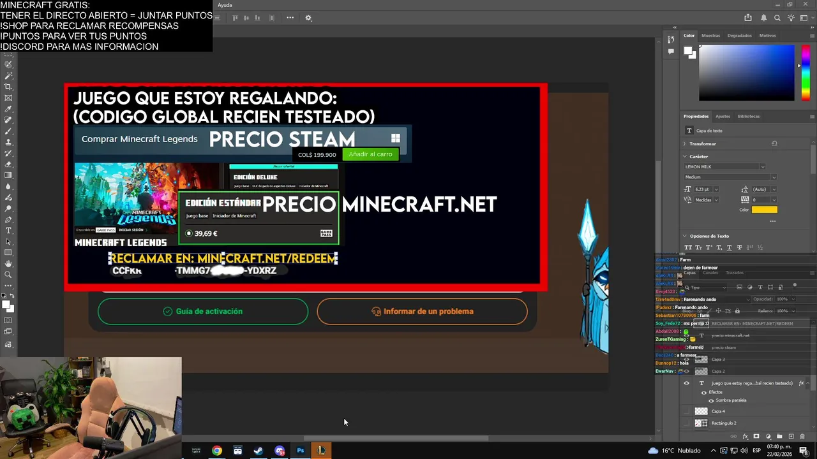817x459 pixels.
Task: Open the font size 6.23 pt dropdown
Action: pos(716,189)
